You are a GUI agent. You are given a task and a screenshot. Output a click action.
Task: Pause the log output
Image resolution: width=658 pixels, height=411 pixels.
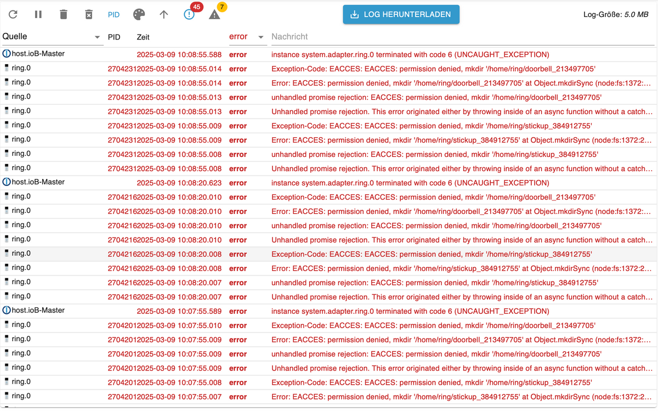[38, 14]
